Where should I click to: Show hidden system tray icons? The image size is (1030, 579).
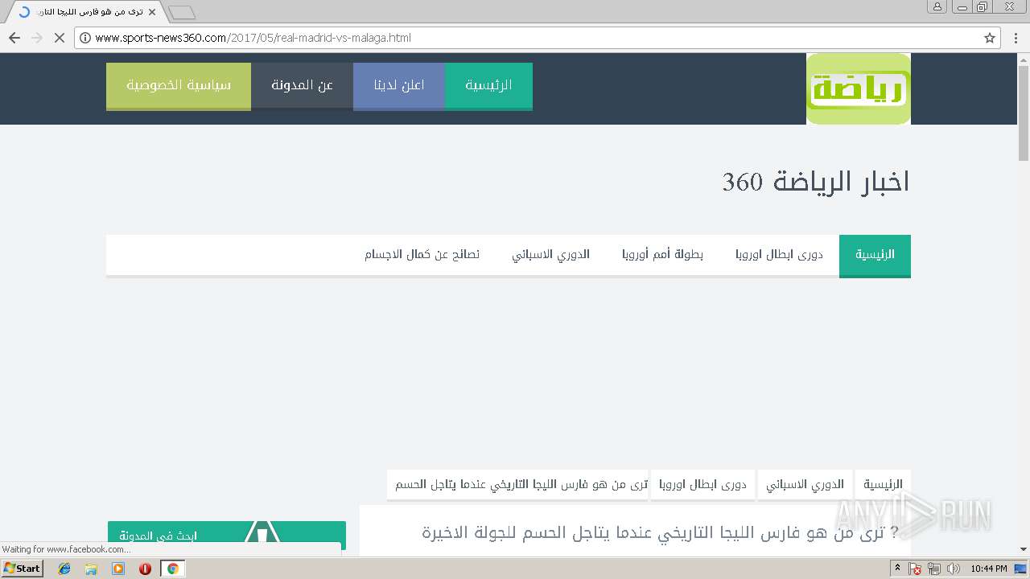(897, 569)
